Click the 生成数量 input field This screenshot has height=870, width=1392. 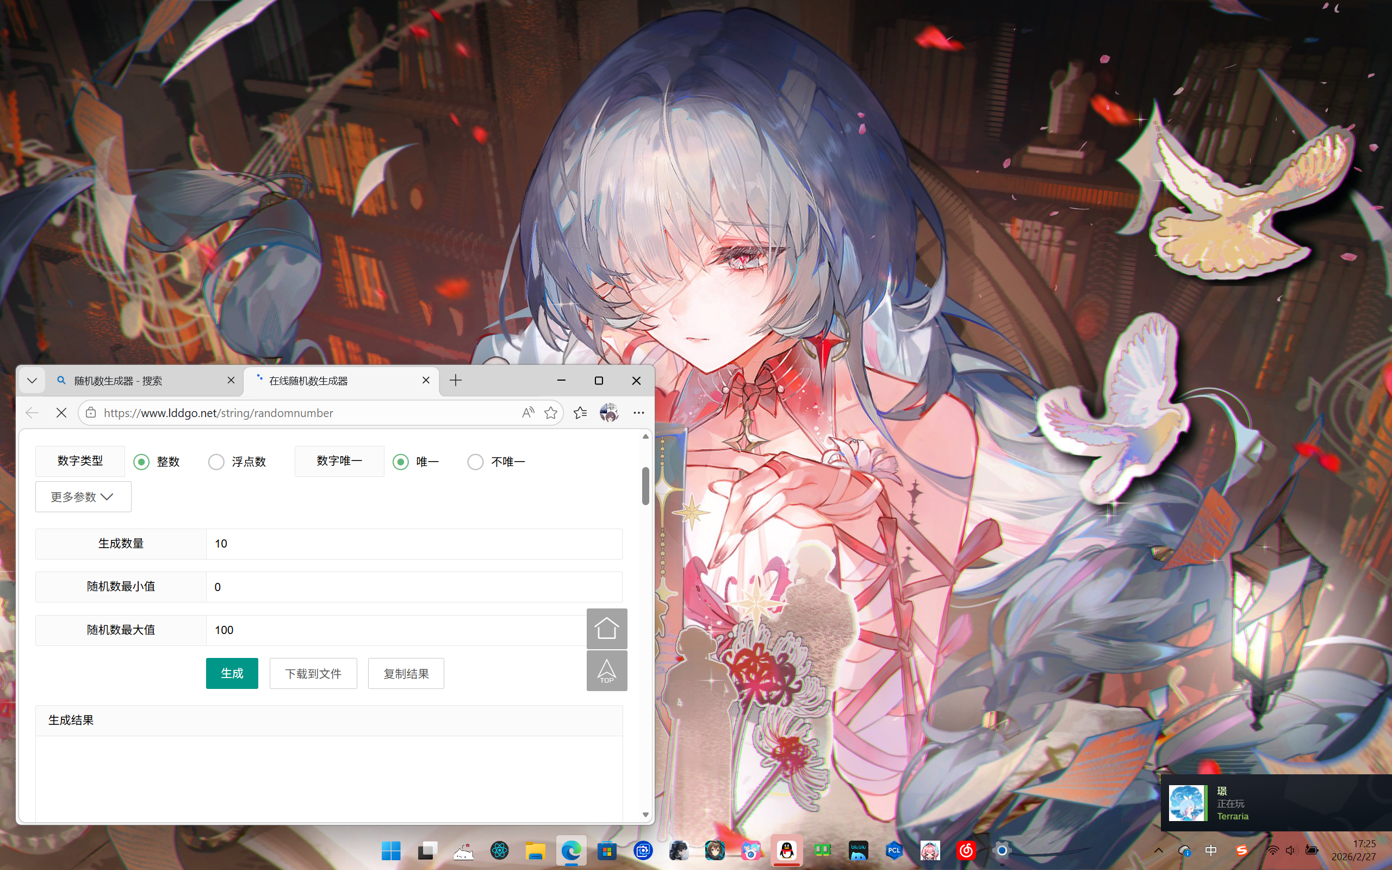413,544
